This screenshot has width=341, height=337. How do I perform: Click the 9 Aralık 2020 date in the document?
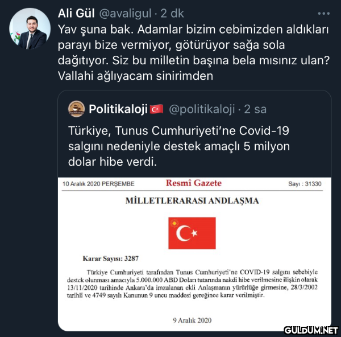coord(192,320)
